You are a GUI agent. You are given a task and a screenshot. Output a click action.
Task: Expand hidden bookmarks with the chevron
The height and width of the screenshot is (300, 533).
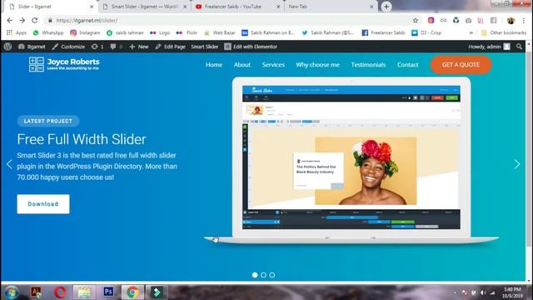(x=471, y=32)
